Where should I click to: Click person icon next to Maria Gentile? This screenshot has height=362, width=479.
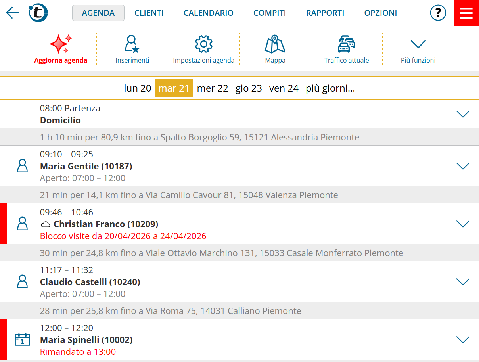(x=23, y=166)
